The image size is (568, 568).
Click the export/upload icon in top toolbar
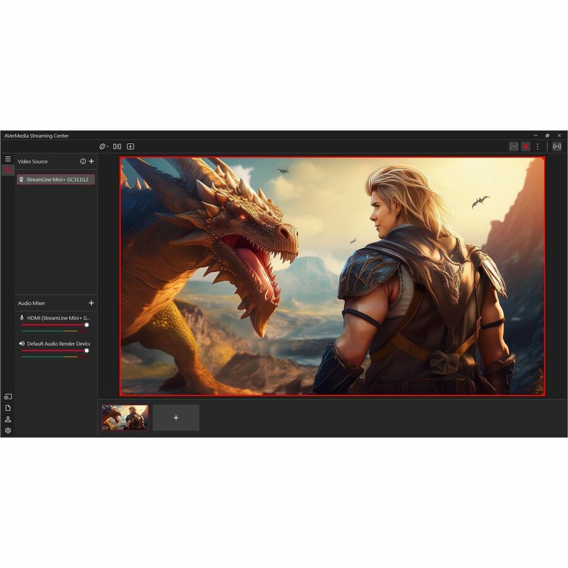[131, 146]
